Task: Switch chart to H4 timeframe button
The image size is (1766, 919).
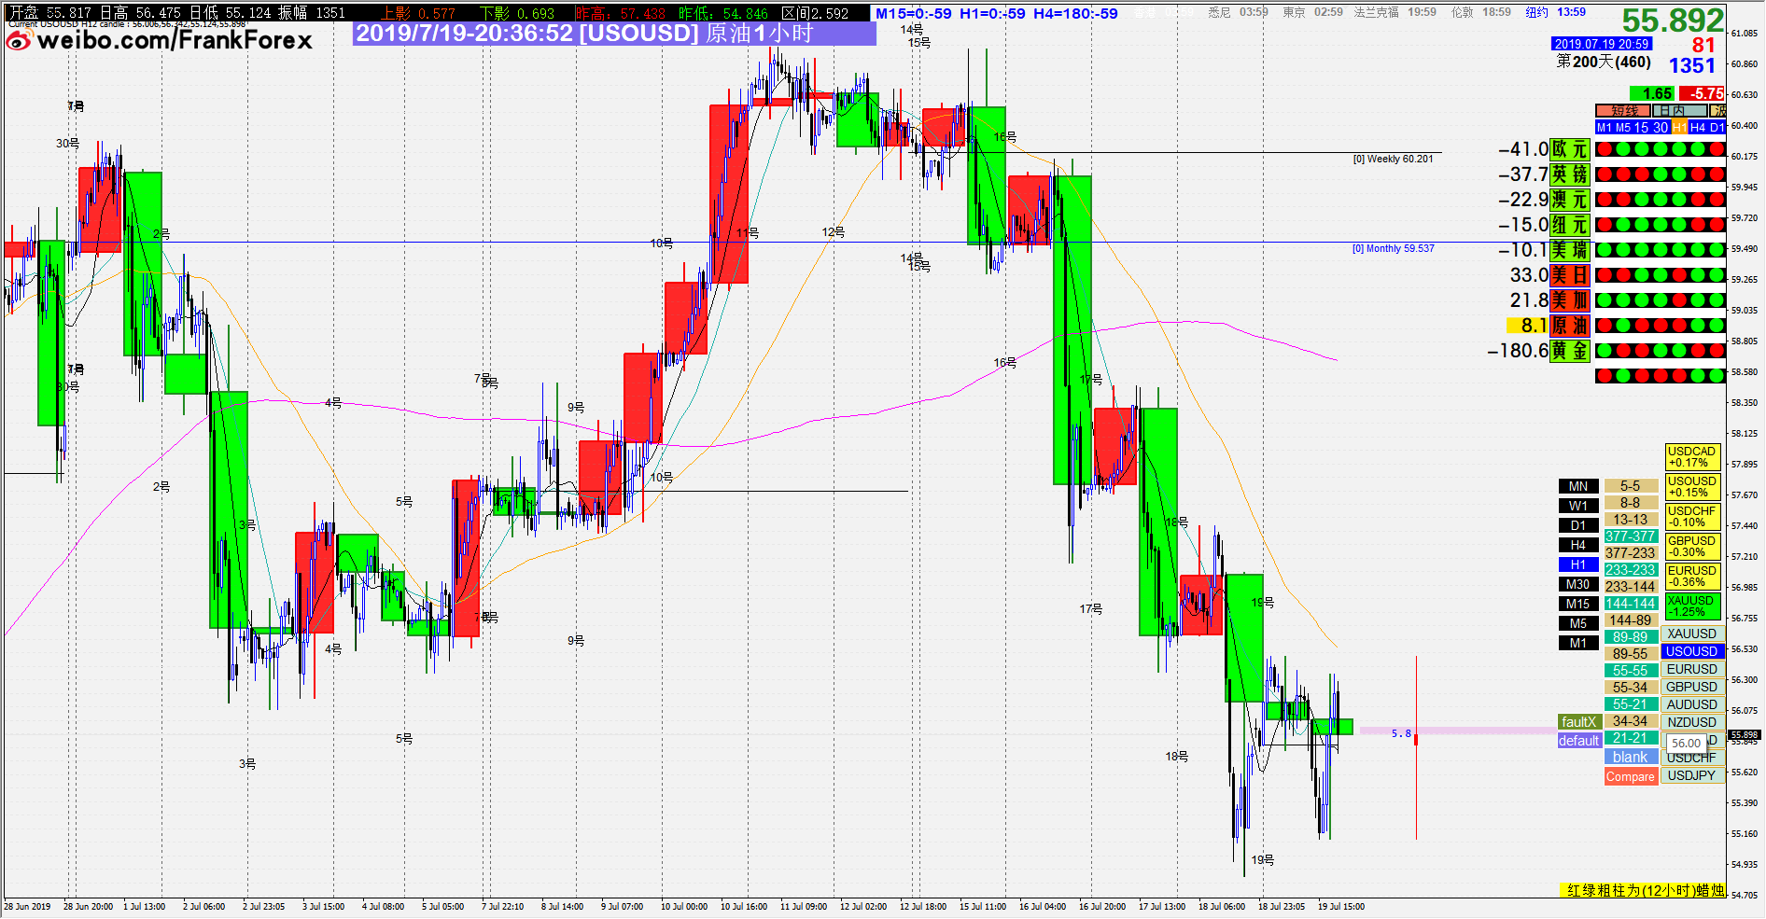Action: point(1577,545)
